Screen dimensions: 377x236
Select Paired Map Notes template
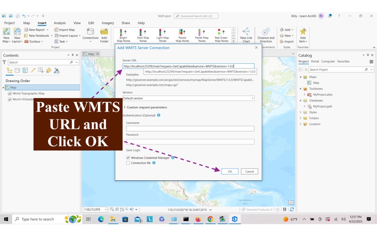click(182, 35)
